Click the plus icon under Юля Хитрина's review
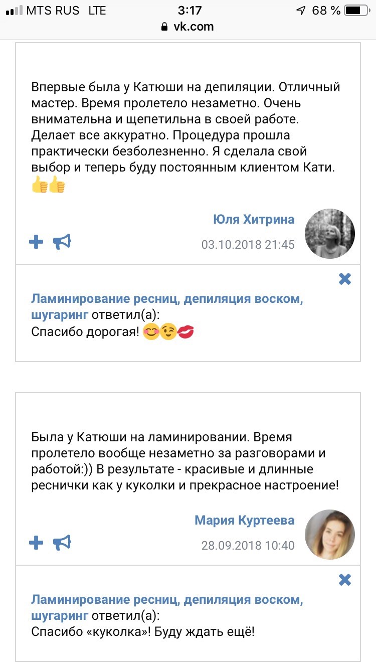376x669 pixels. coord(36,242)
